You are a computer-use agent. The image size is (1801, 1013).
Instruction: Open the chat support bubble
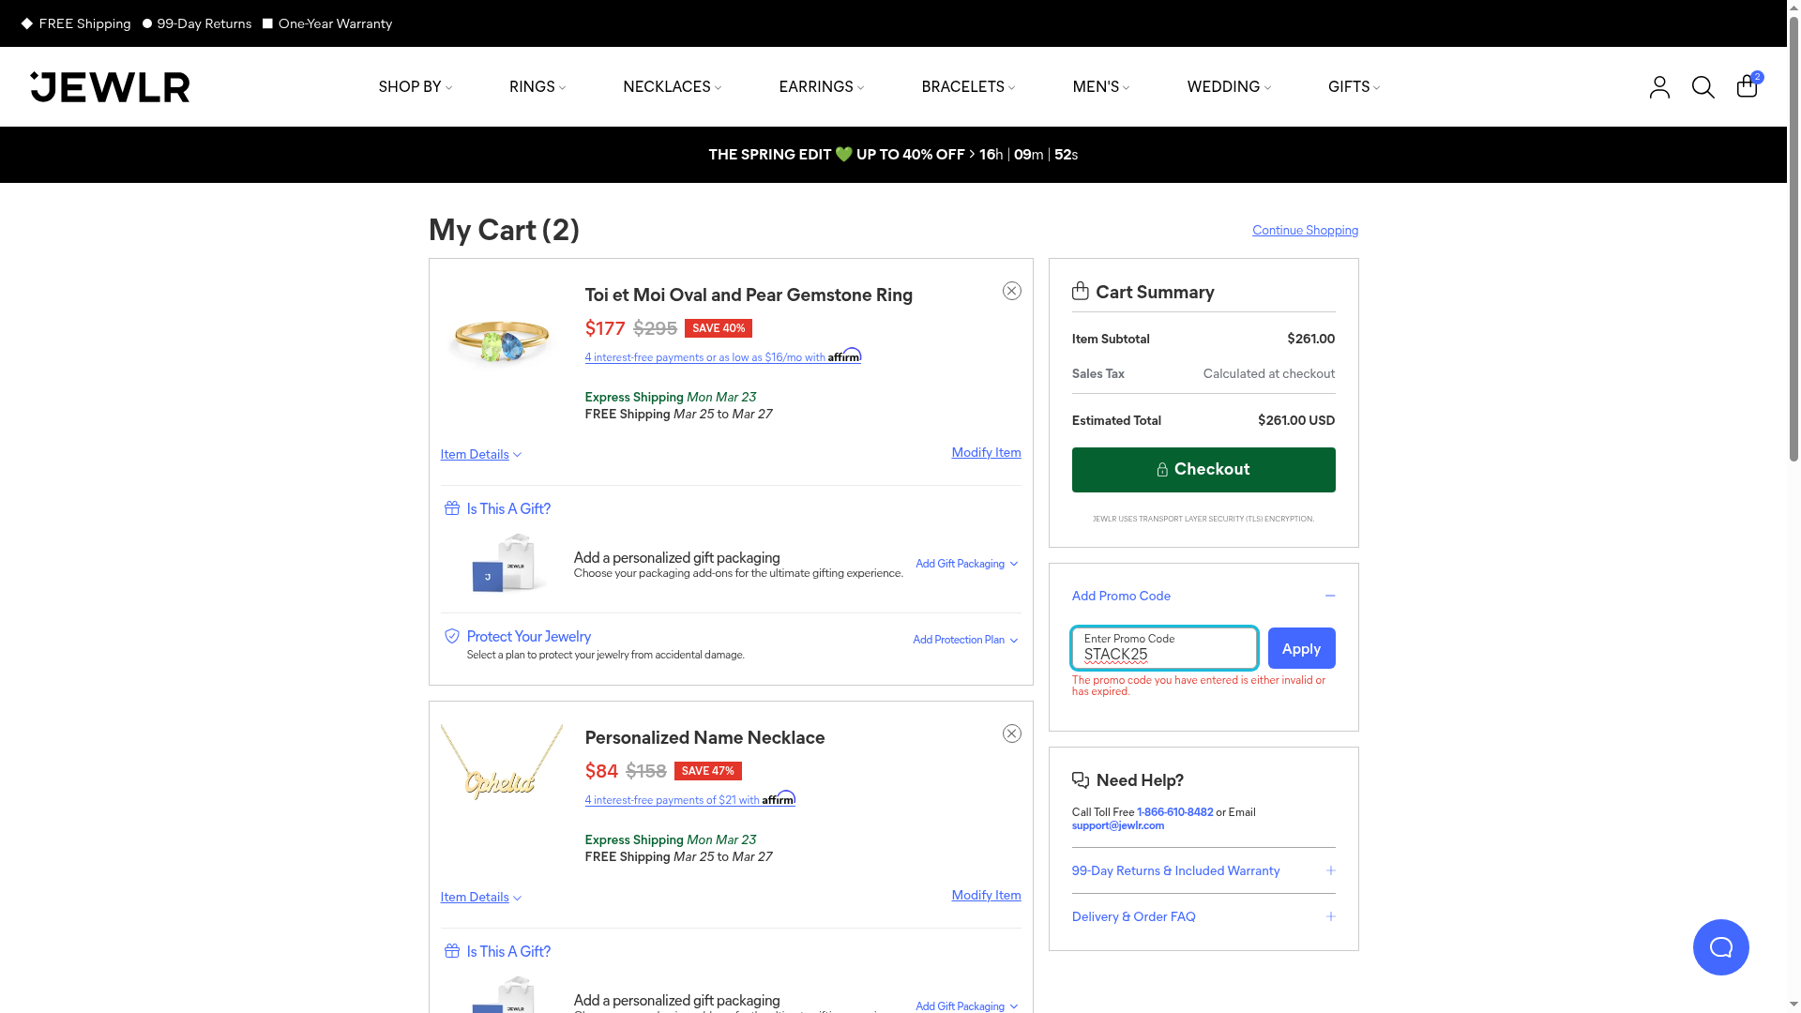pyautogui.click(x=1720, y=947)
